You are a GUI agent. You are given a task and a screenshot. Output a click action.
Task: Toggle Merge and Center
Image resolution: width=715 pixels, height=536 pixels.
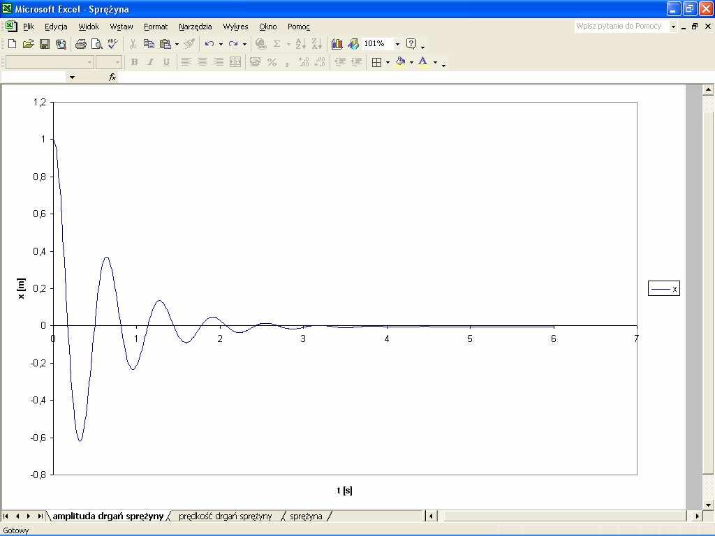click(235, 62)
